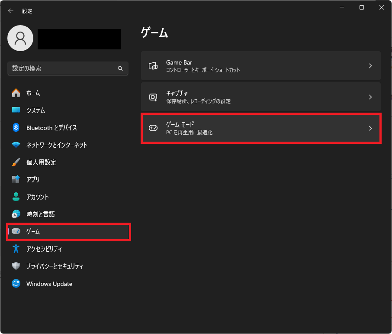Click the Bluetooth icon in sidebar
Image resolution: width=392 pixels, height=334 pixels.
pyautogui.click(x=16, y=127)
